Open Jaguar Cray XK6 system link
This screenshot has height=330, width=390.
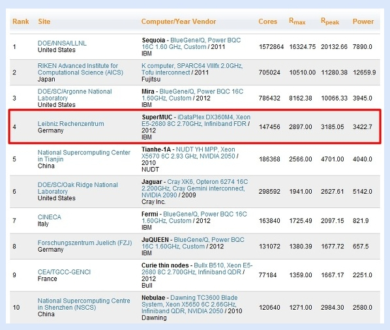[x=195, y=188]
